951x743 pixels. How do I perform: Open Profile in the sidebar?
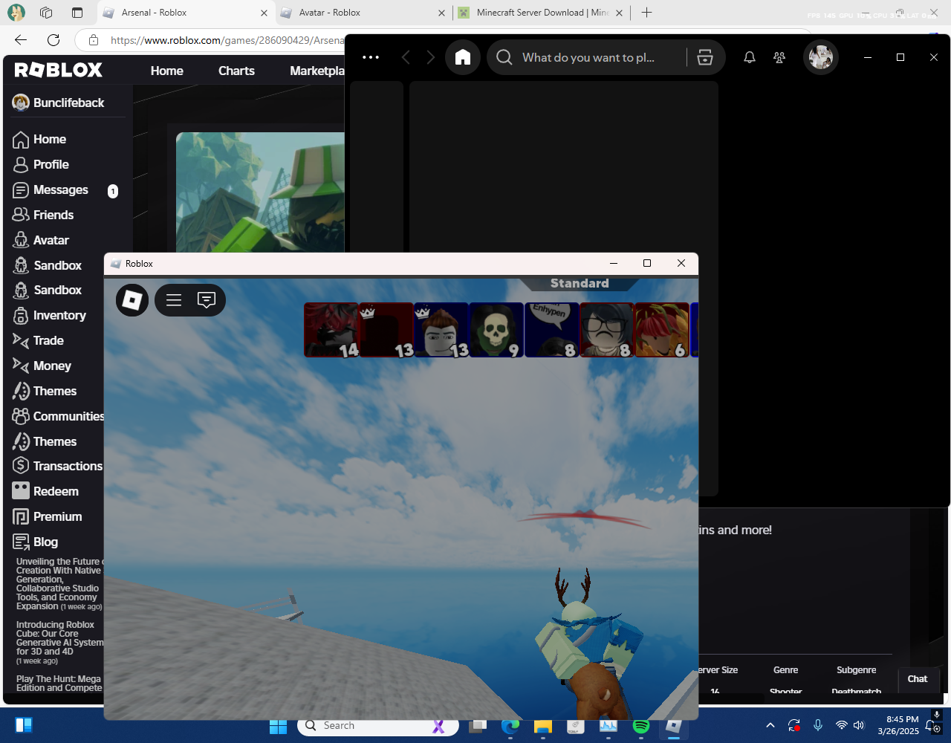pyautogui.click(x=41, y=164)
